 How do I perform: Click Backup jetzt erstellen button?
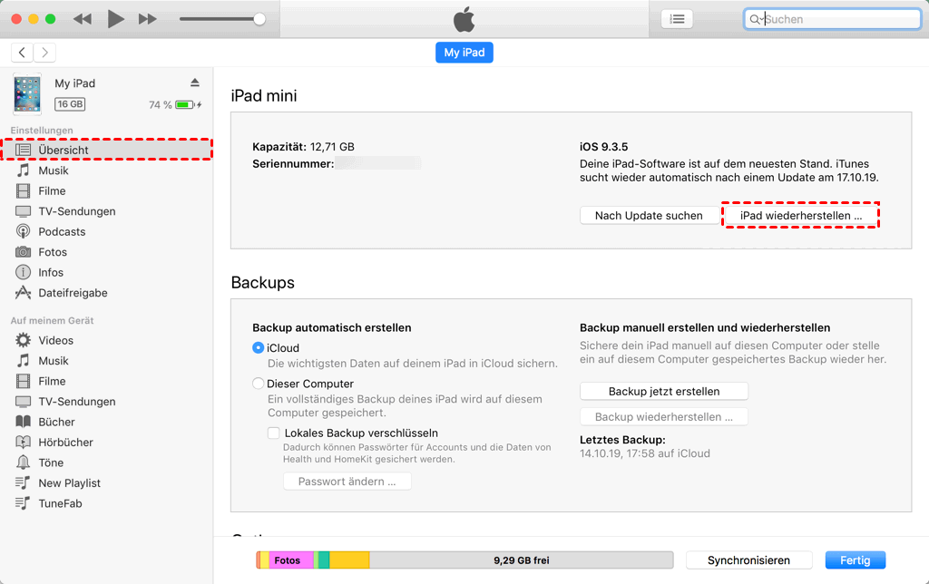(x=664, y=392)
